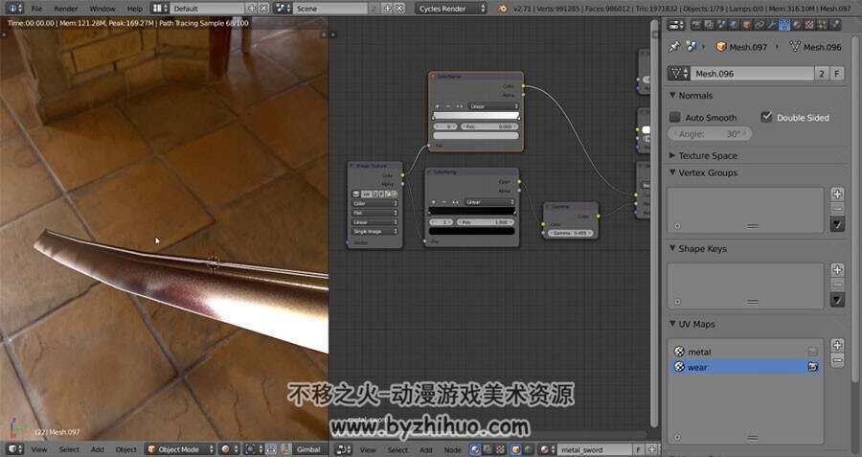Open the Texture properties tab
The height and width of the screenshot is (457, 862).
pos(809,25)
